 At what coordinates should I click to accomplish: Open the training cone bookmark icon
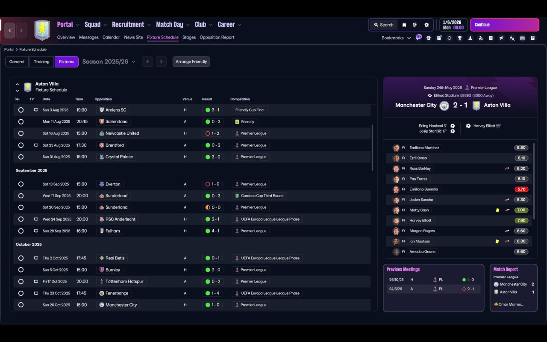[470, 38]
